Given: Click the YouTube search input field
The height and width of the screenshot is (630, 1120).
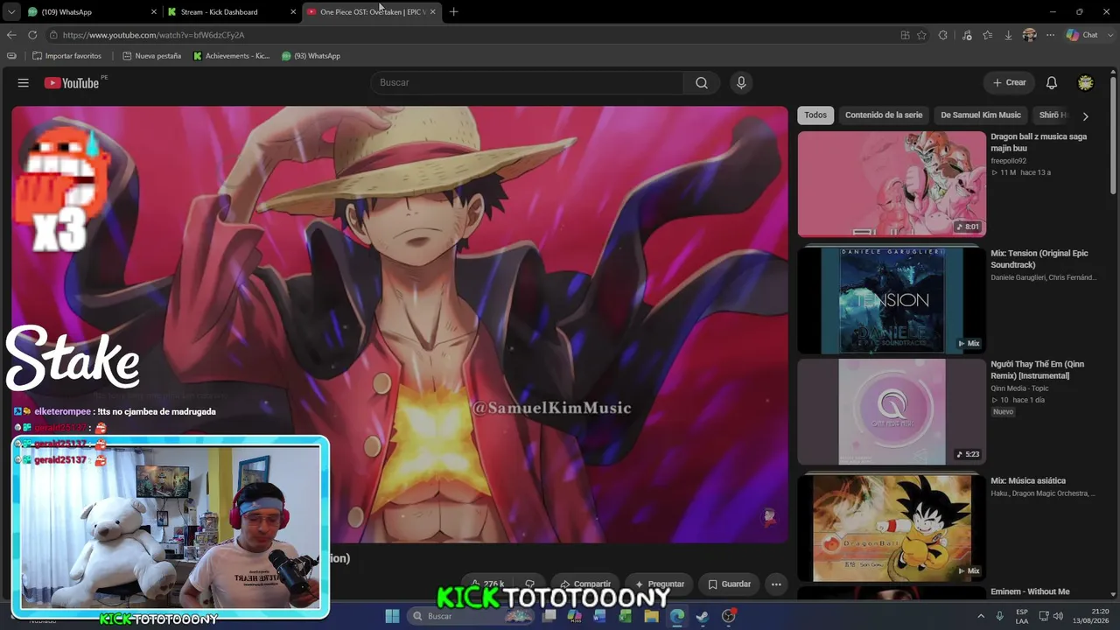Looking at the screenshot, I should click(528, 83).
